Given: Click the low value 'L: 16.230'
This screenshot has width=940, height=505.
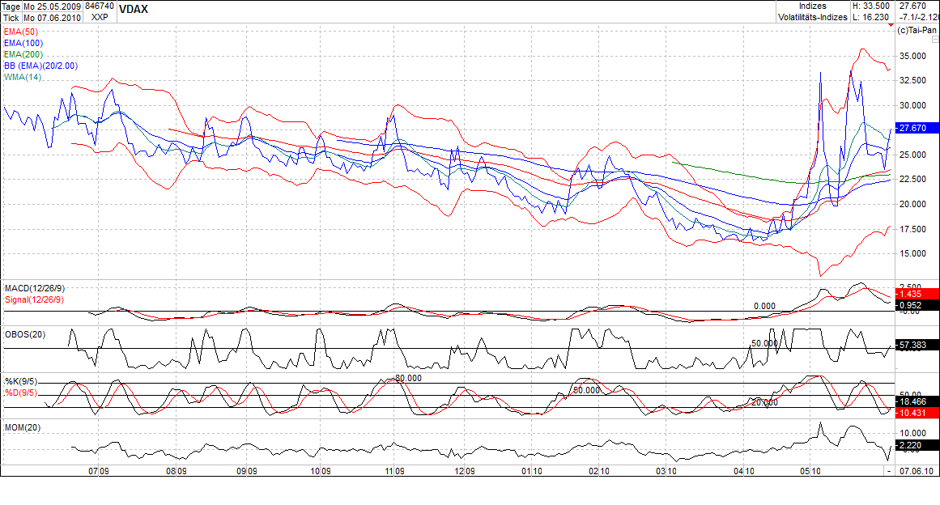Looking at the screenshot, I should click(x=871, y=17).
